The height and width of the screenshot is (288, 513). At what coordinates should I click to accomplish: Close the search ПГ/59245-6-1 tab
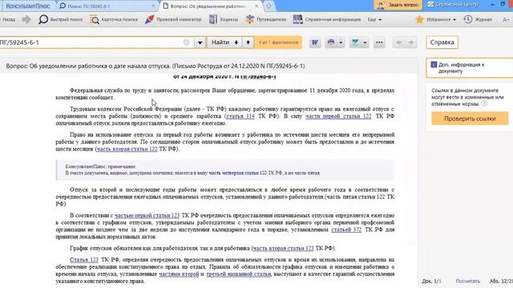[x=153, y=6]
